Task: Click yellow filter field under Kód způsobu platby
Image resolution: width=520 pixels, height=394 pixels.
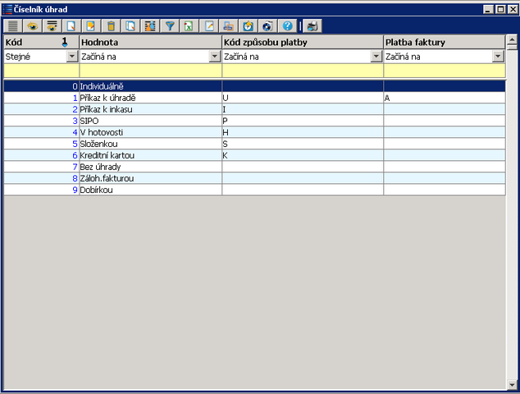Action: click(x=302, y=71)
